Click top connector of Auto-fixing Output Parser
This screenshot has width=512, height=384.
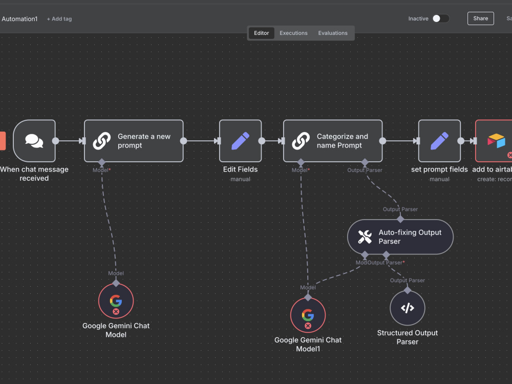coord(400,220)
